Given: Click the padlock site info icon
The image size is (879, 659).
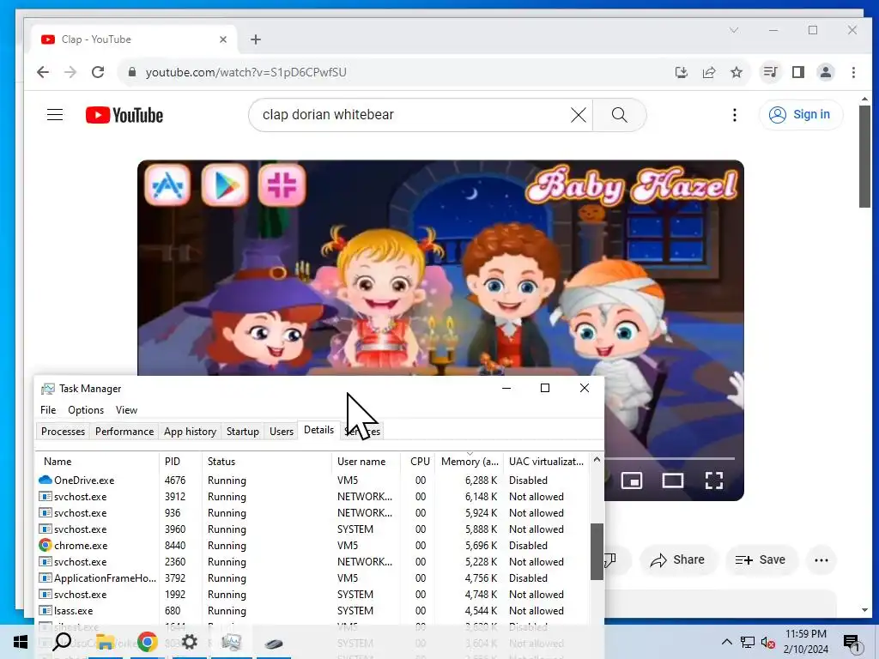Looking at the screenshot, I should [x=132, y=72].
